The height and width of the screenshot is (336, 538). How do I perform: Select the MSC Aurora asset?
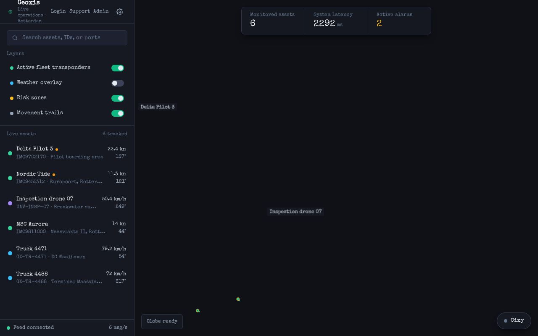point(67,228)
